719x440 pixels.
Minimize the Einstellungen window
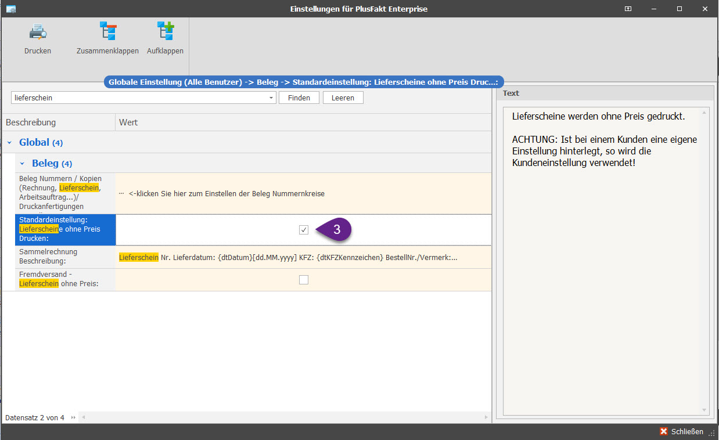click(x=653, y=9)
